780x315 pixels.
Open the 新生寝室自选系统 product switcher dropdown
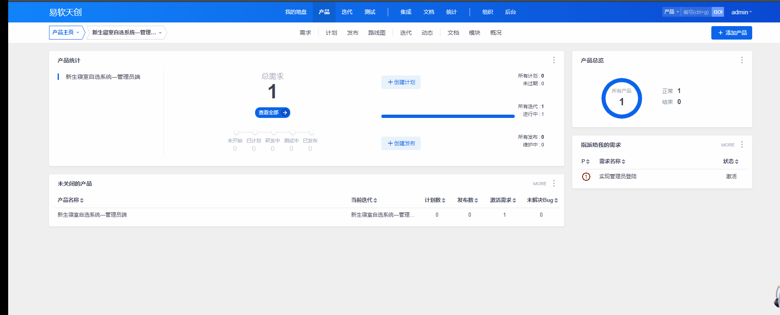tap(127, 33)
